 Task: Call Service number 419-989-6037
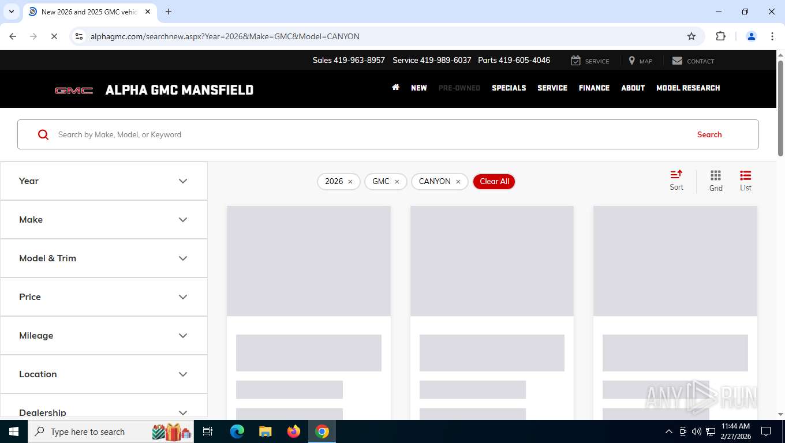tap(432, 60)
